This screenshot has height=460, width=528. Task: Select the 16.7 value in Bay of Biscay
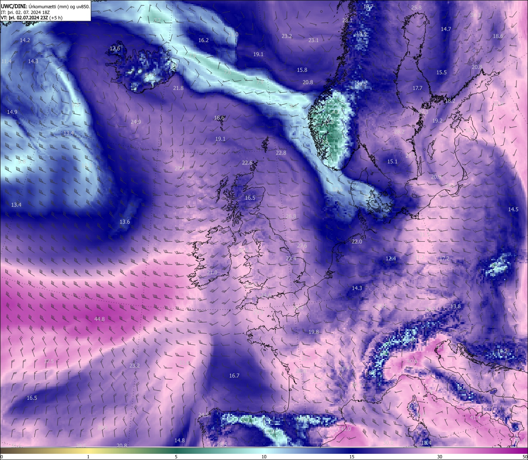[234, 375]
